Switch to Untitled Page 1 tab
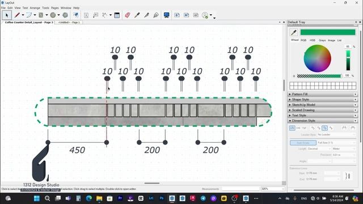 (x=69, y=23)
